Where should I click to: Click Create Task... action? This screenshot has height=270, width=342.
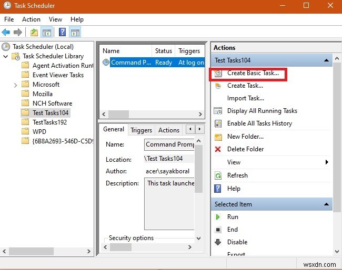coord(245,86)
